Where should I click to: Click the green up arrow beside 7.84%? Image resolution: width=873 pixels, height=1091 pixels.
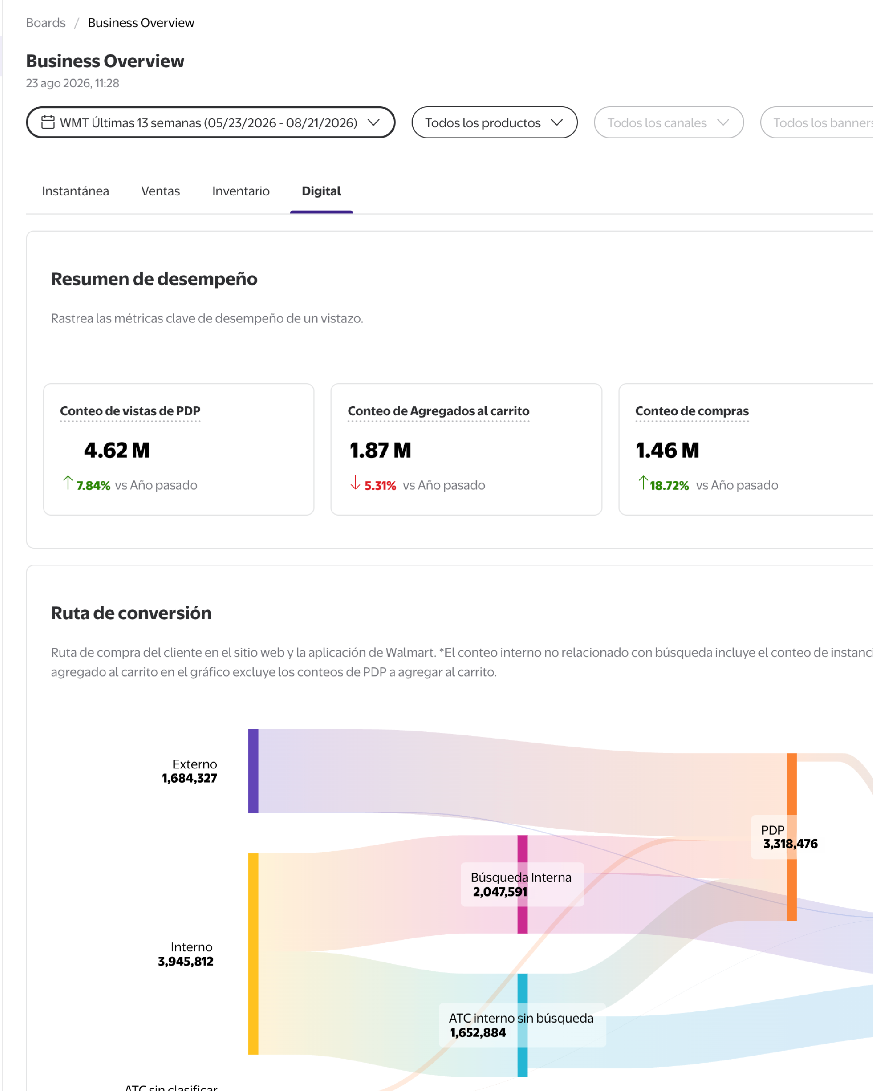pyautogui.click(x=68, y=483)
